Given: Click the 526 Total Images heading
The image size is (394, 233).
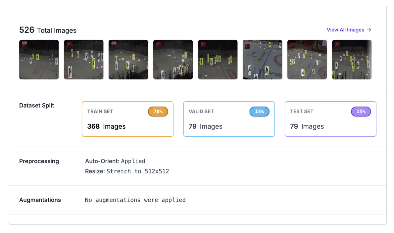Looking at the screenshot, I should 48,30.
